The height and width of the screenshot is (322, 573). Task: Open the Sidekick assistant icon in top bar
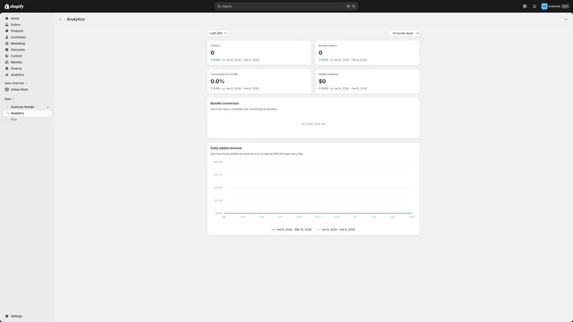524,6
